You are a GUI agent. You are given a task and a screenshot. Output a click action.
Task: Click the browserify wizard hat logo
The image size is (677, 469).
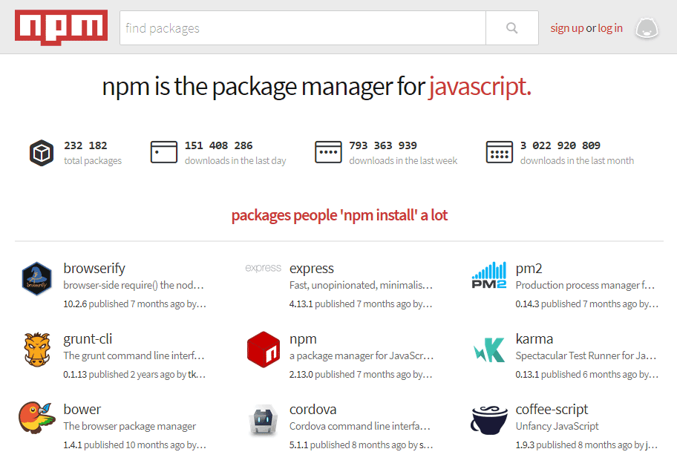36,279
